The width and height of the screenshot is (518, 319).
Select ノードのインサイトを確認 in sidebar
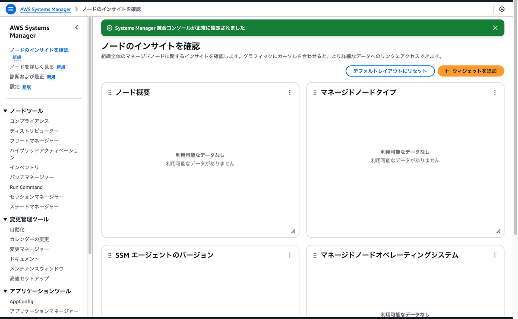pos(39,50)
